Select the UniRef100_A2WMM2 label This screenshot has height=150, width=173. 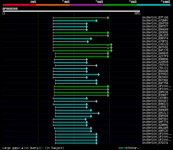tap(155, 125)
